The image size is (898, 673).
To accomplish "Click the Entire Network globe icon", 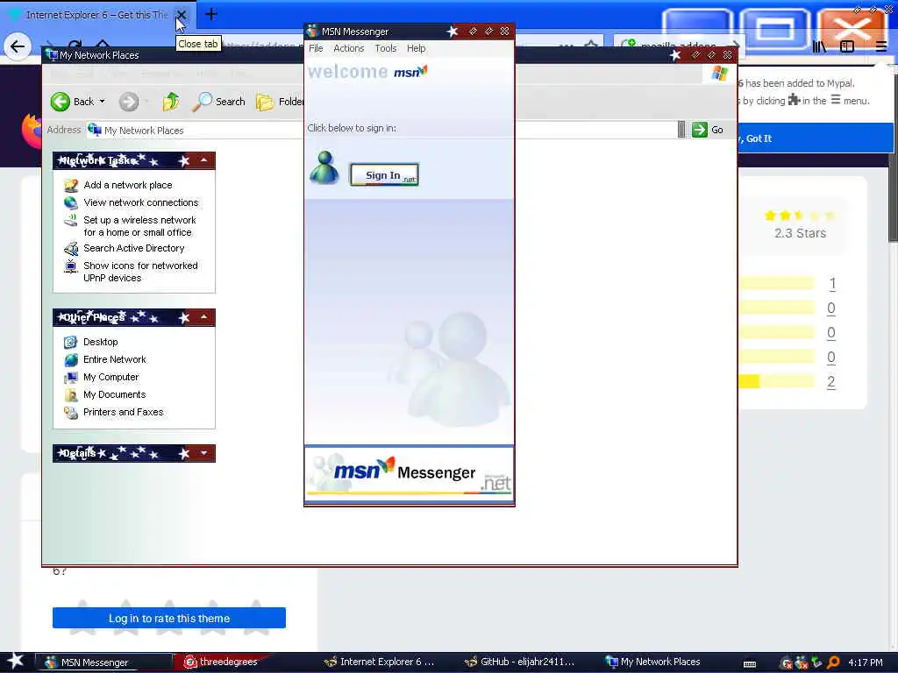I will (x=71, y=360).
